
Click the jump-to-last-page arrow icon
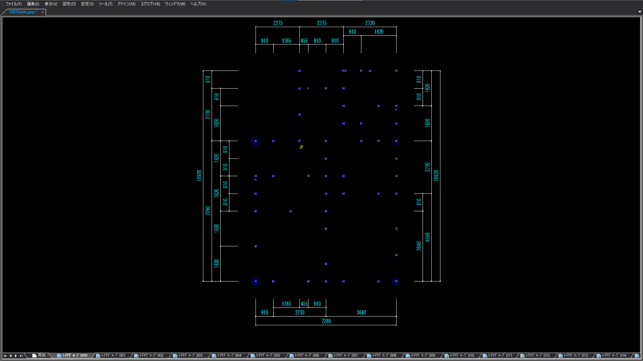coord(21,355)
